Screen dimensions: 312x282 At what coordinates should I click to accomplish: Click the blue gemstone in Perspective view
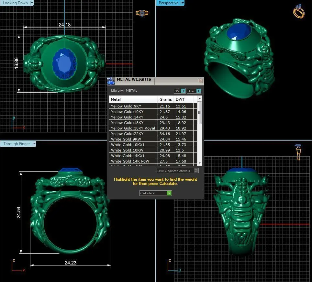point(239,32)
